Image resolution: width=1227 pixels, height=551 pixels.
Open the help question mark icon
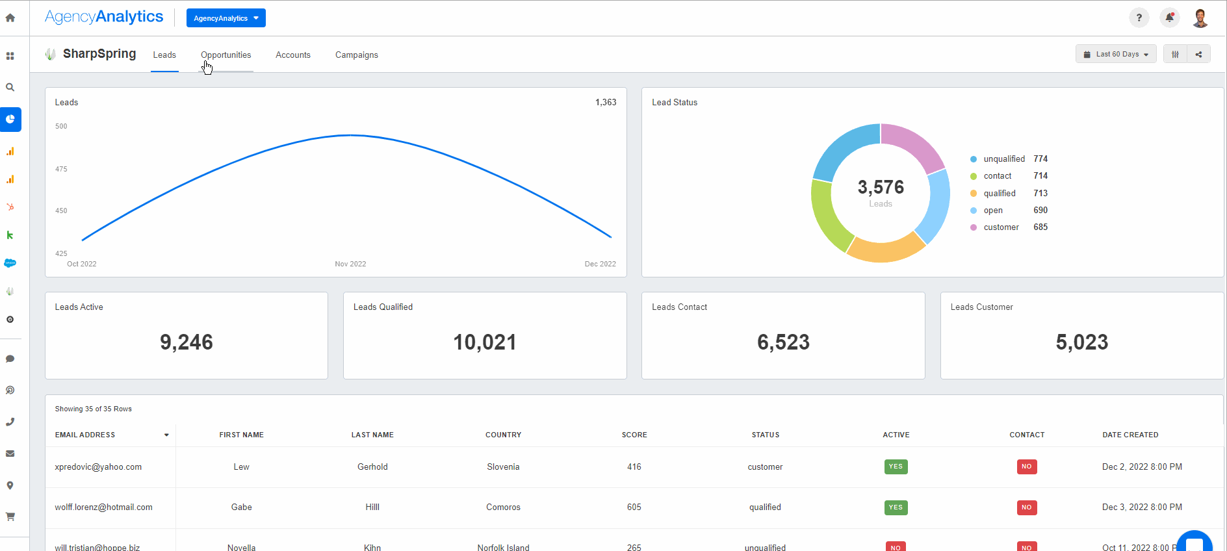point(1139,18)
